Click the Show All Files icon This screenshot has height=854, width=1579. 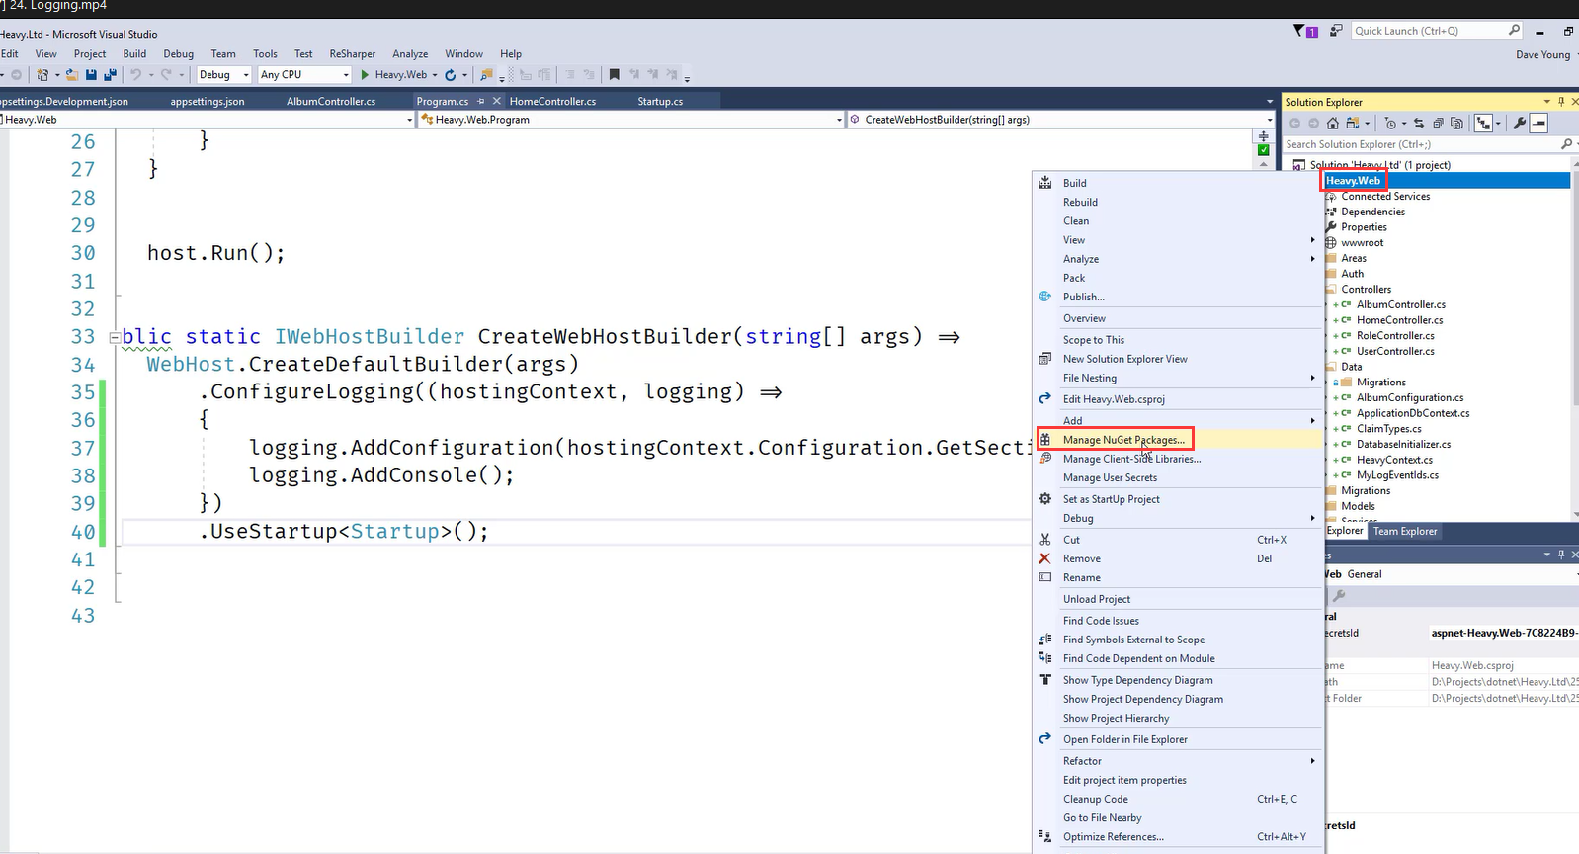coord(1456,124)
